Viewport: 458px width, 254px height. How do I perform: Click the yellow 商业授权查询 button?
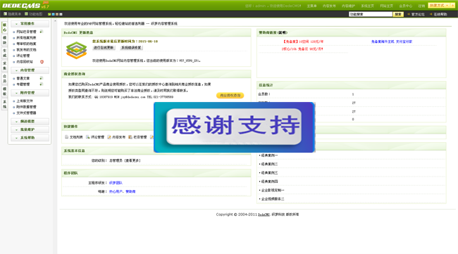[x=230, y=96]
